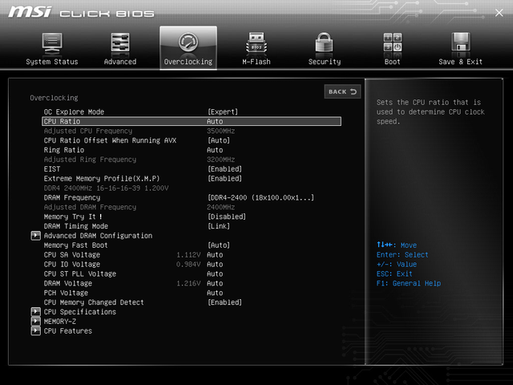Screen dimensions: 513x385
Task: Close the Click BIOS window
Action: pyautogui.click(x=499, y=13)
